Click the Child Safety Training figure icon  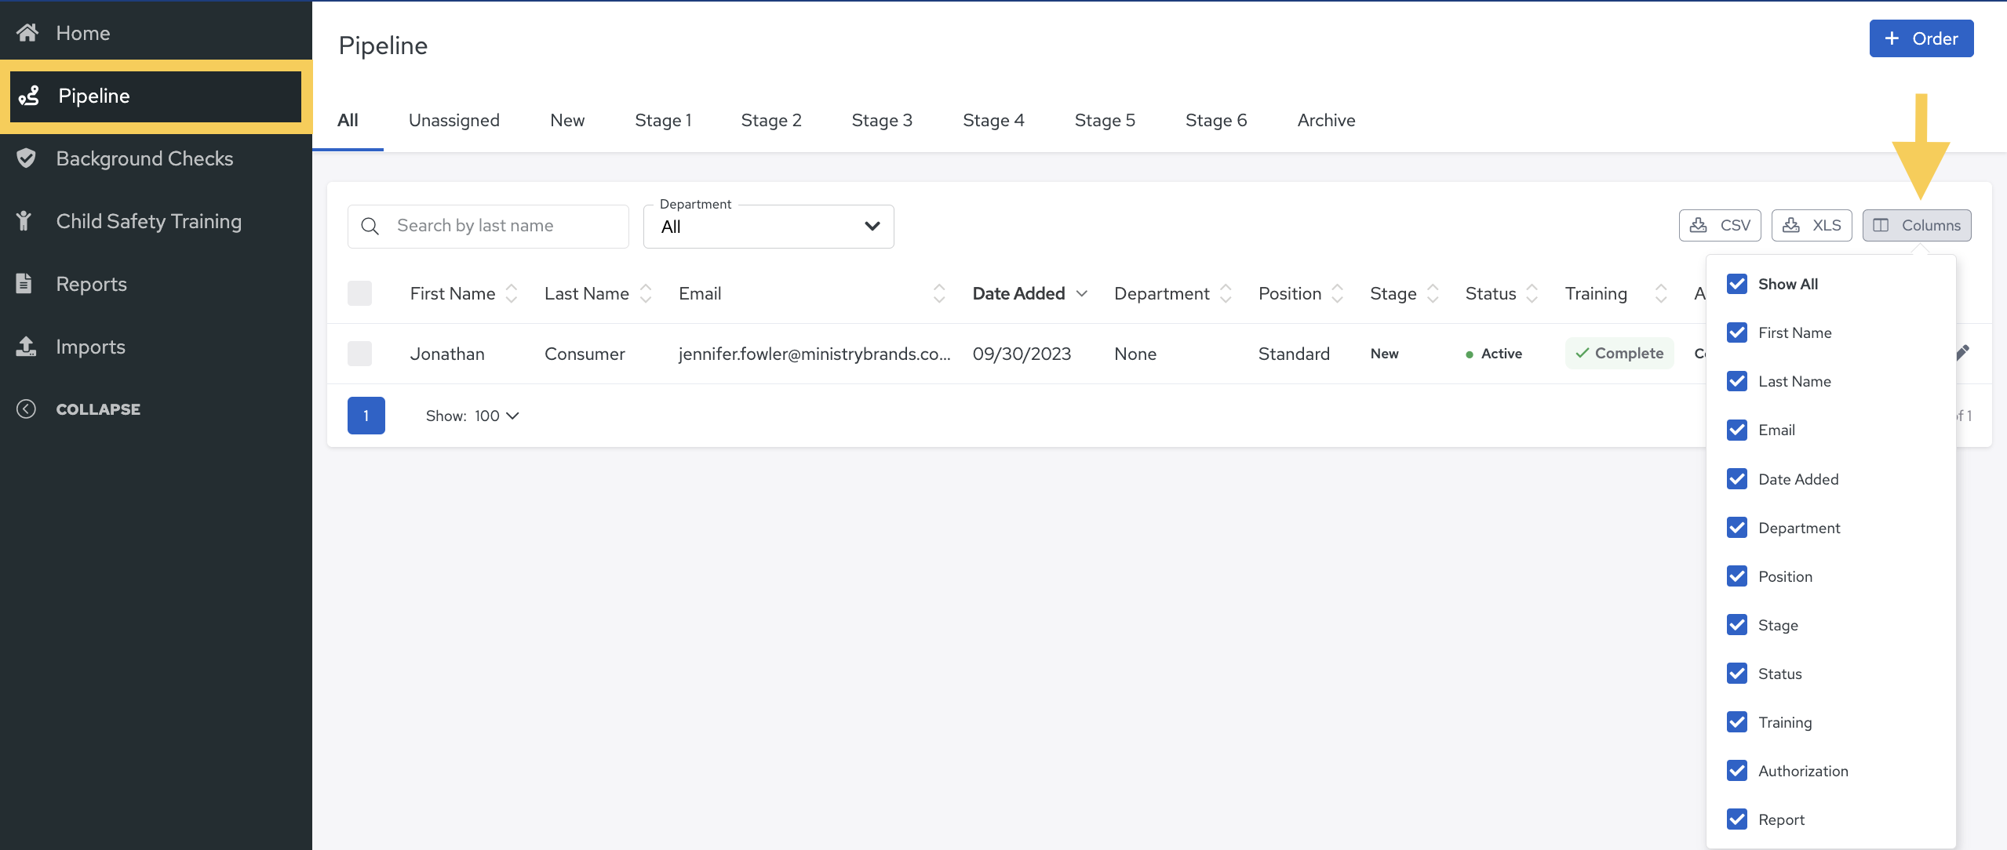(24, 221)
